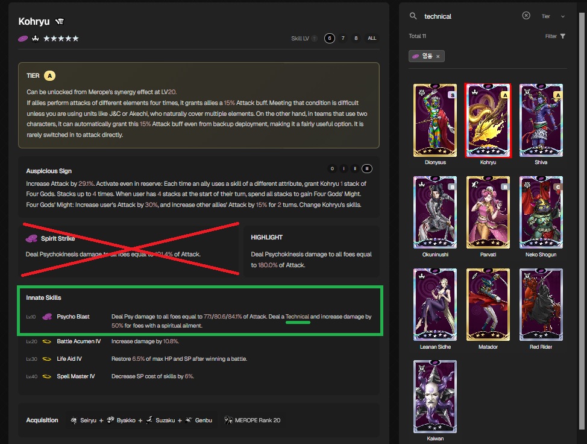
Task: Click the Byakko arcana icon
Action: coord(110,420)
